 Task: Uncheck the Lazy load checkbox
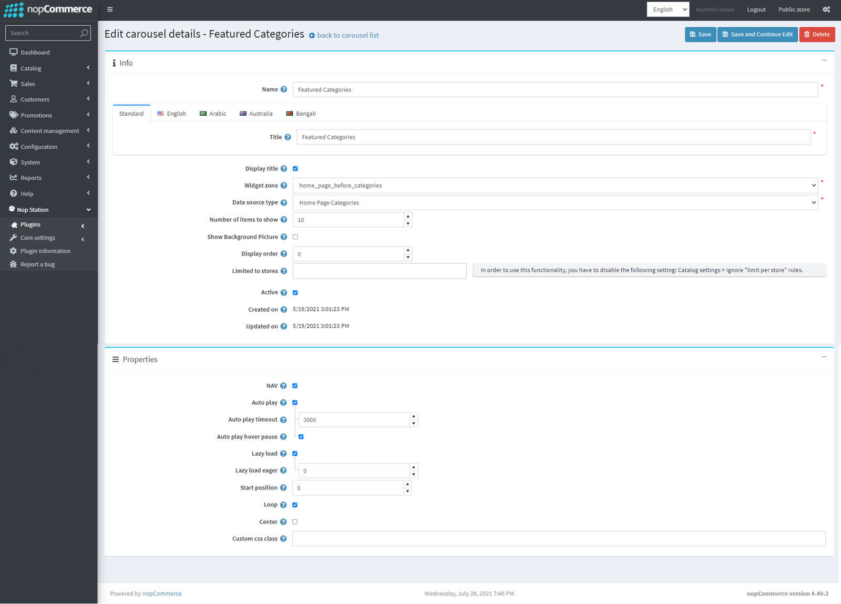[x=295, y=454]
